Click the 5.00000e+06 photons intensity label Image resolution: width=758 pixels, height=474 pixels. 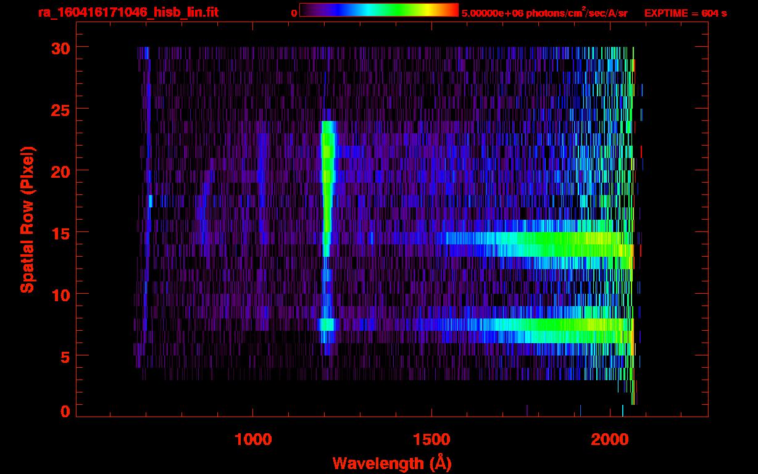(544, 12)
